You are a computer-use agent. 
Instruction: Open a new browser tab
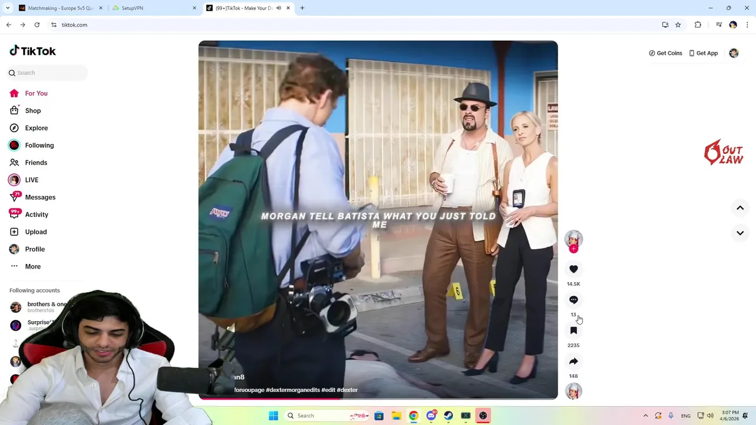tap(302, 8)
